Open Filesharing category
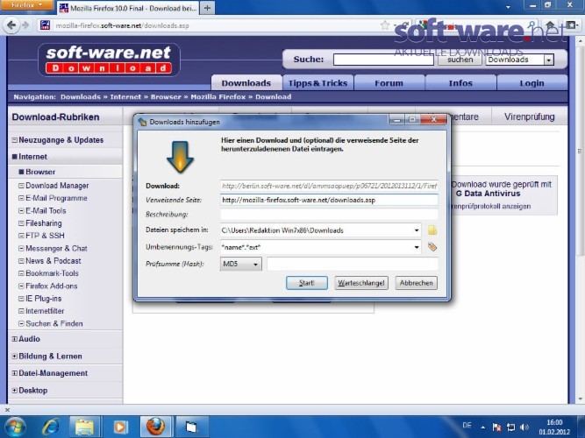Viewport: 585px width, 438px height. pos(43,223)
